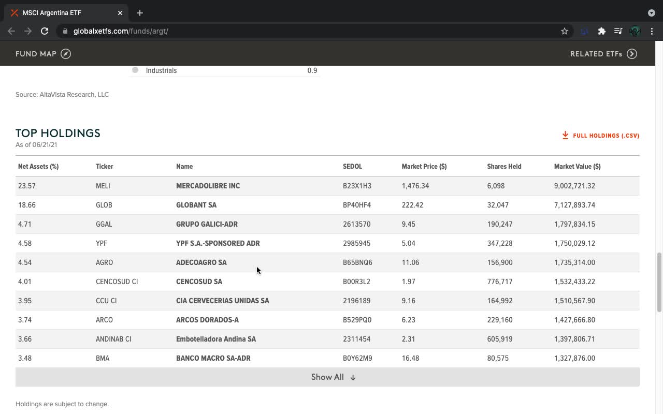This screenshot has height=414, width=663.
Task: Click the Fund Map compass icon
Action: point(66,54)
